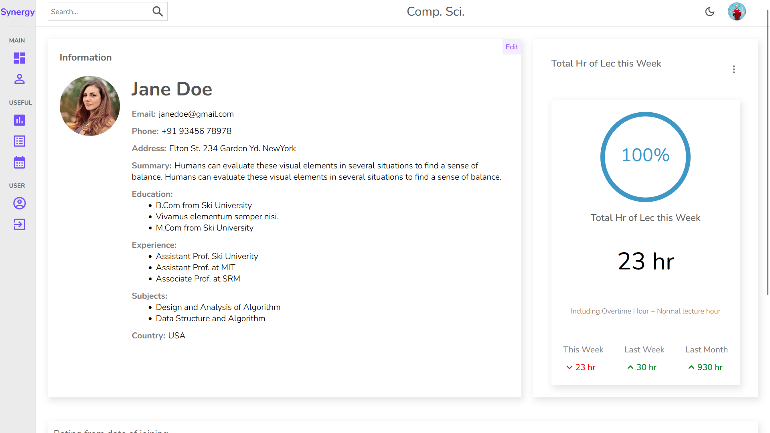Click the 100% circular progress indicator

[x=645, y=157]
